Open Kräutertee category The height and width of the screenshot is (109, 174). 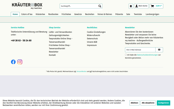tap(40, 14)
